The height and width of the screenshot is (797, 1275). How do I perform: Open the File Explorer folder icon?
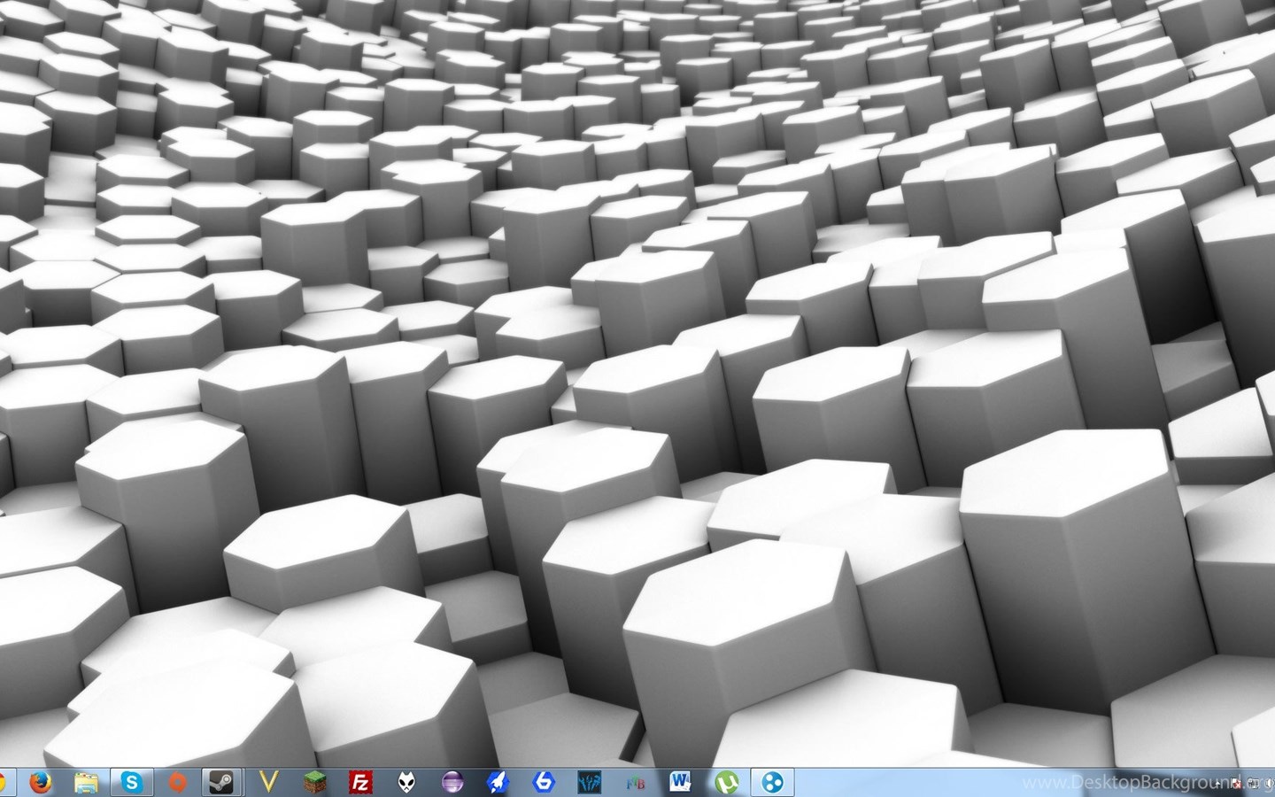(86, 783)
